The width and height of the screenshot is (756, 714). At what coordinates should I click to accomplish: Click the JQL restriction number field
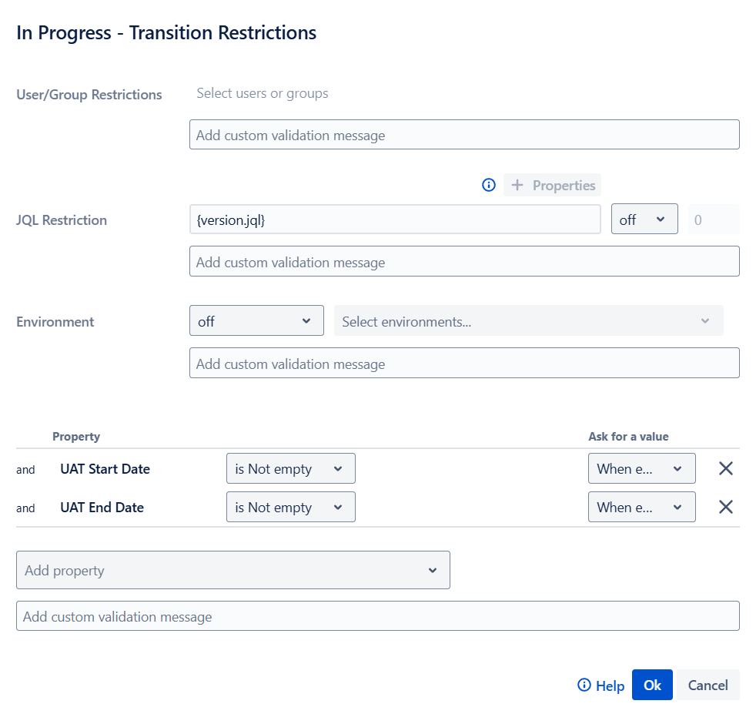pyautogui.click(x=713, y=220)
